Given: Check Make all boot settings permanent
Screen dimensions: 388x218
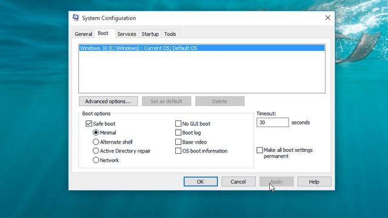Looking at the screenshot, I should pos(259,150).
